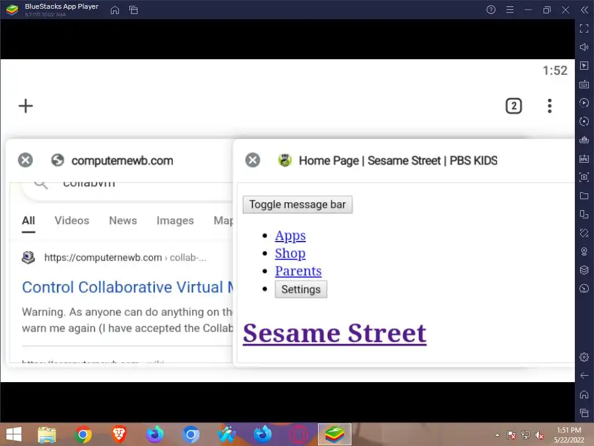
Task: Go to BlueStacks home from title bar icon
Action: 115,10
